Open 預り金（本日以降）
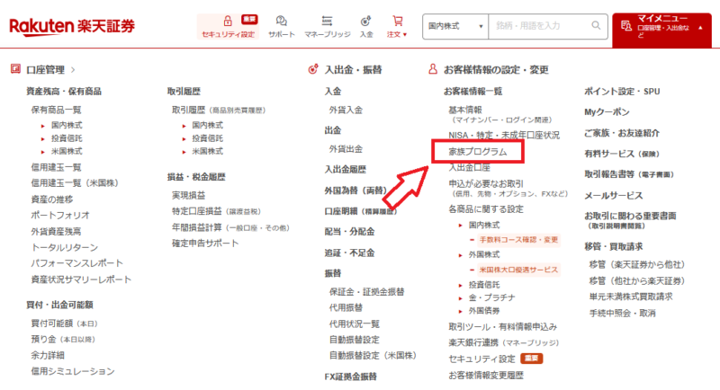 63,339
